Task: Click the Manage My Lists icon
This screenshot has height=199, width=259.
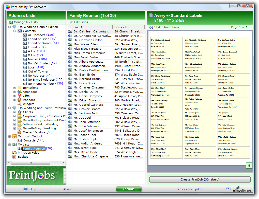Action: pyautogui.click(x=11, y=22)
